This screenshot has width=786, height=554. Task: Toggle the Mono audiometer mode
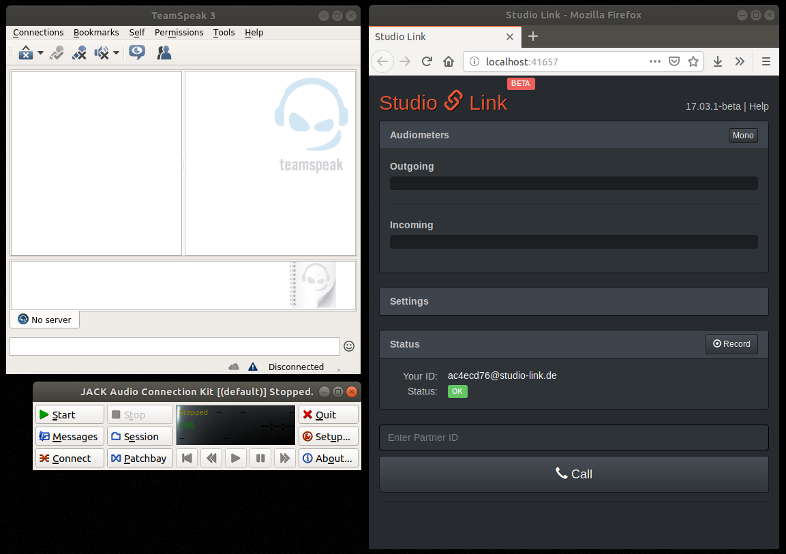pyautogui.click(x=742, y=136)
